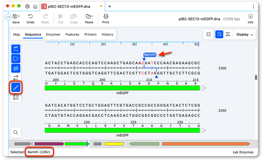Click continuation arrow after upper mEGFP
Image resolution: width=262 pixels, height=160 pixels.
[204, 88]
